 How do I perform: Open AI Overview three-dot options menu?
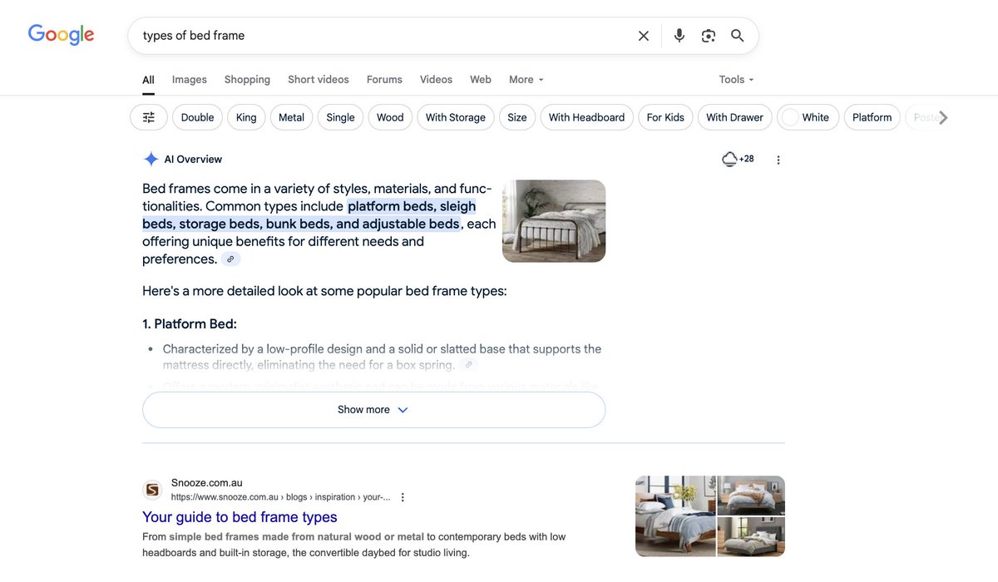tap(778, 160)
